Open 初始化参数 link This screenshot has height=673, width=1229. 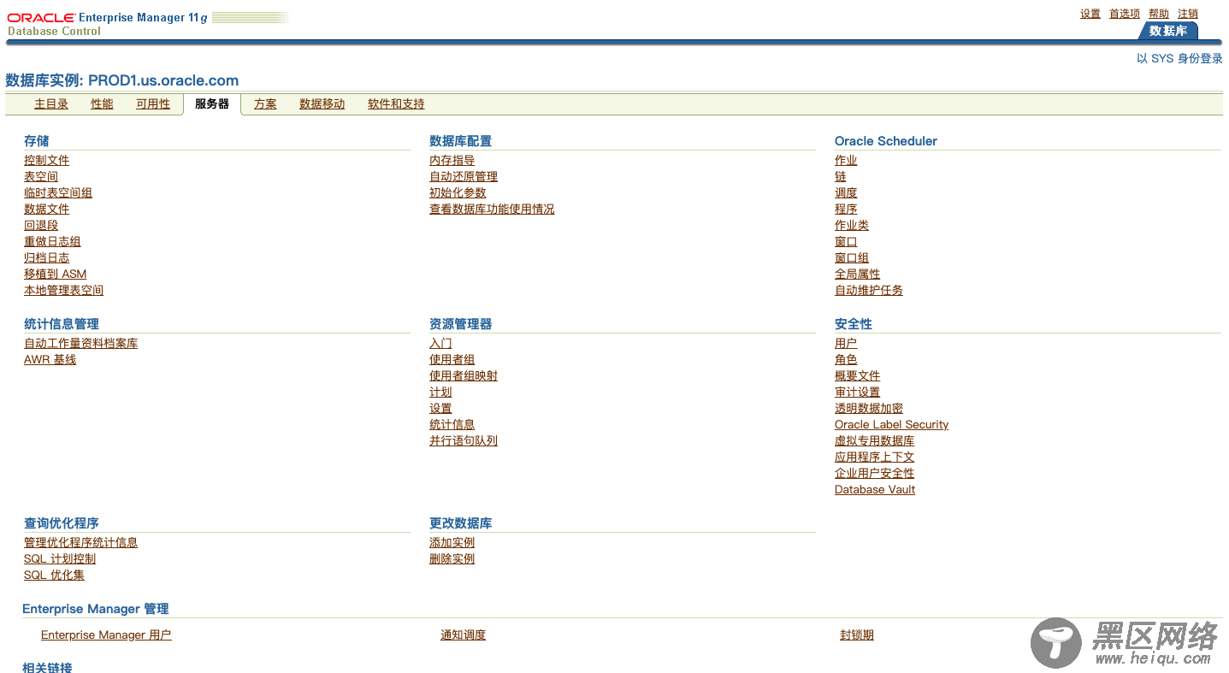coord(458,193)
